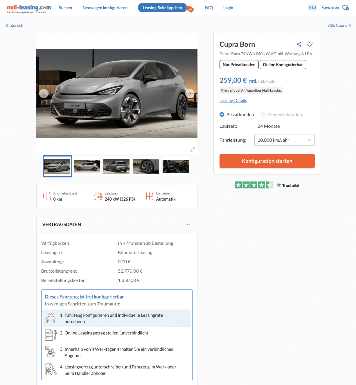
Task: Click 'Dieses Fahrzeug ist frei konfigurierbar' heading
Action: tap(84, 297)
